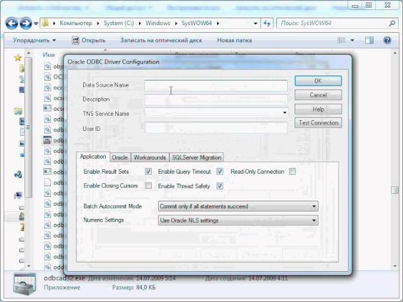Click file list scrollbar up arrow
The width and height of the screenshot is (403, 302).
coord(395,53)
